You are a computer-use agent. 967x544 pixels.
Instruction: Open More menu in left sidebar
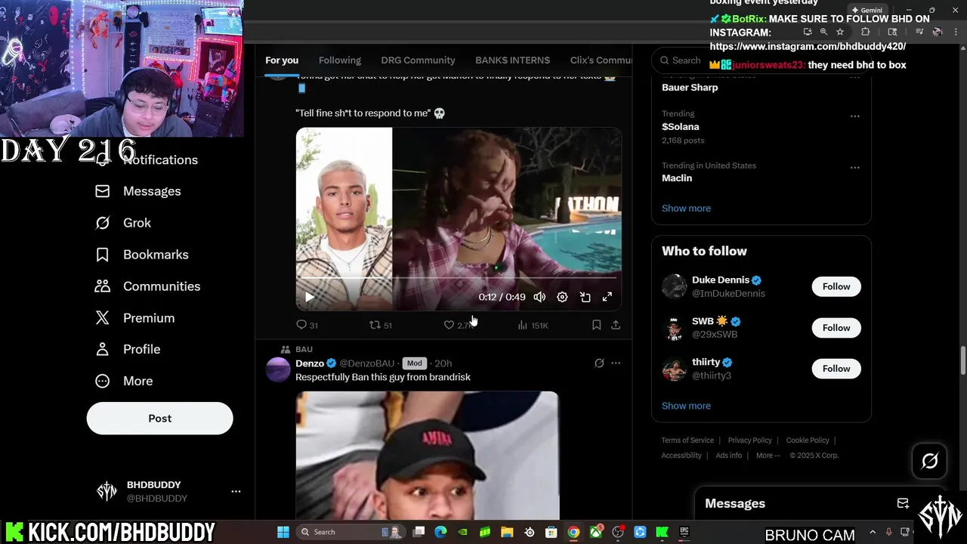coord(124,381)
